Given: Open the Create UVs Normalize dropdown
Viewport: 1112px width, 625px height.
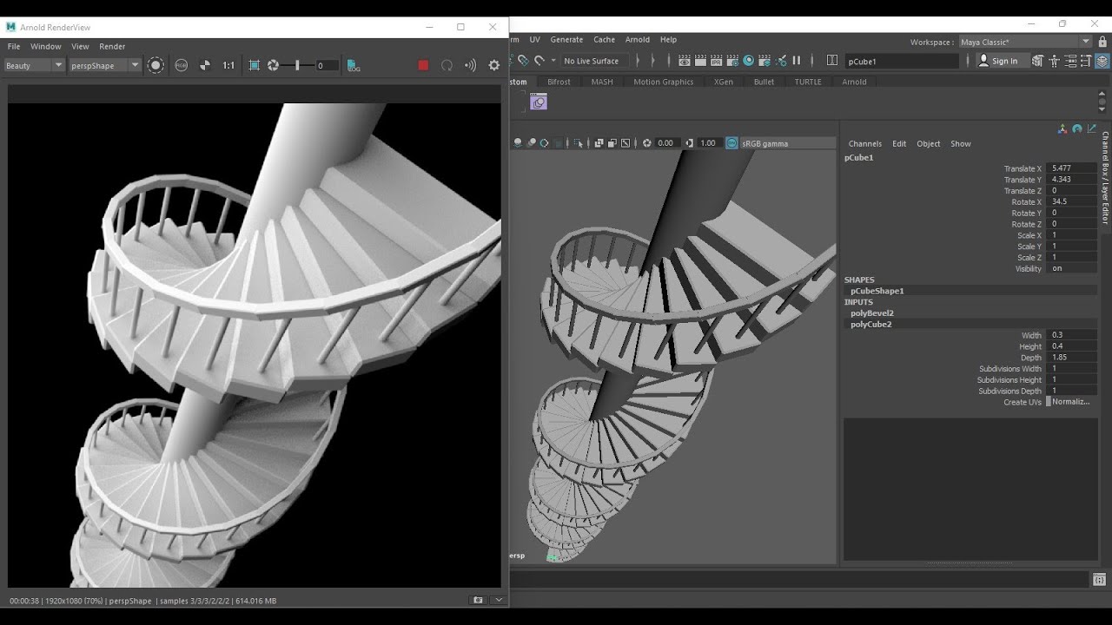Looking at the screenshot, I should point(1071,402).
